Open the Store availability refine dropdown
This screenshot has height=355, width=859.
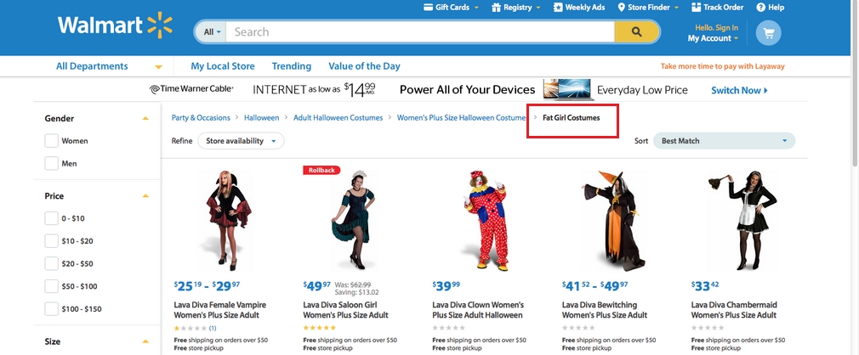tap(241, 141)
